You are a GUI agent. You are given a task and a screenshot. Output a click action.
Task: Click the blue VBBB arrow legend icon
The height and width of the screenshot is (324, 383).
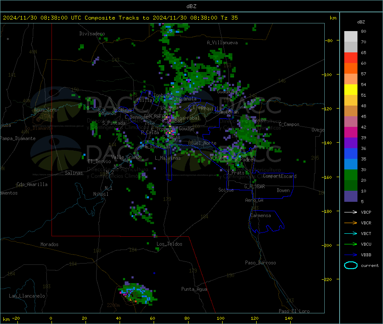point(351,255)
